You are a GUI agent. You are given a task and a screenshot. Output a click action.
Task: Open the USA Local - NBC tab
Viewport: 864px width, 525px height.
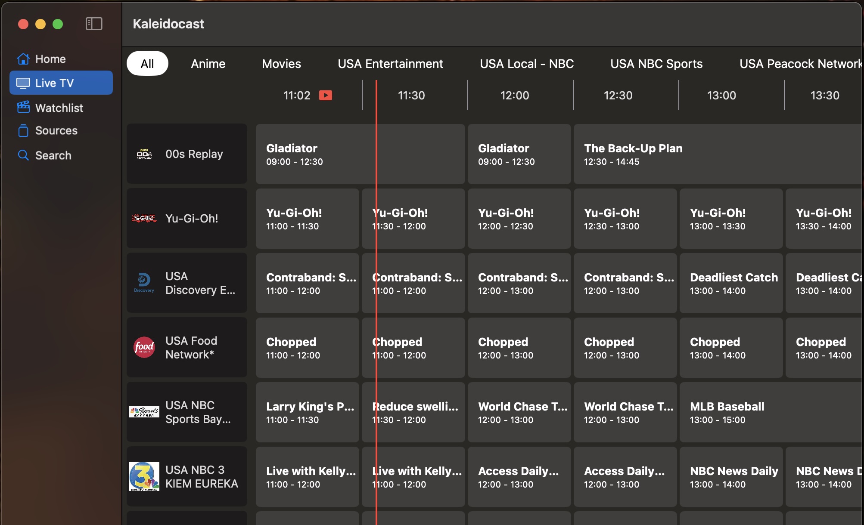point(527,64)
